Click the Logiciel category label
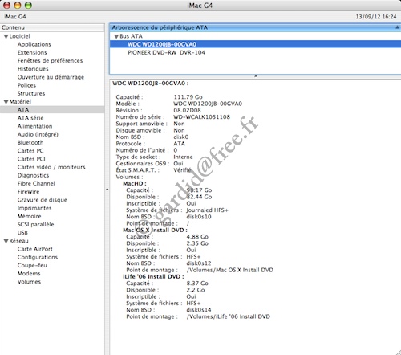401x355 pixels. tap(19, 36)
